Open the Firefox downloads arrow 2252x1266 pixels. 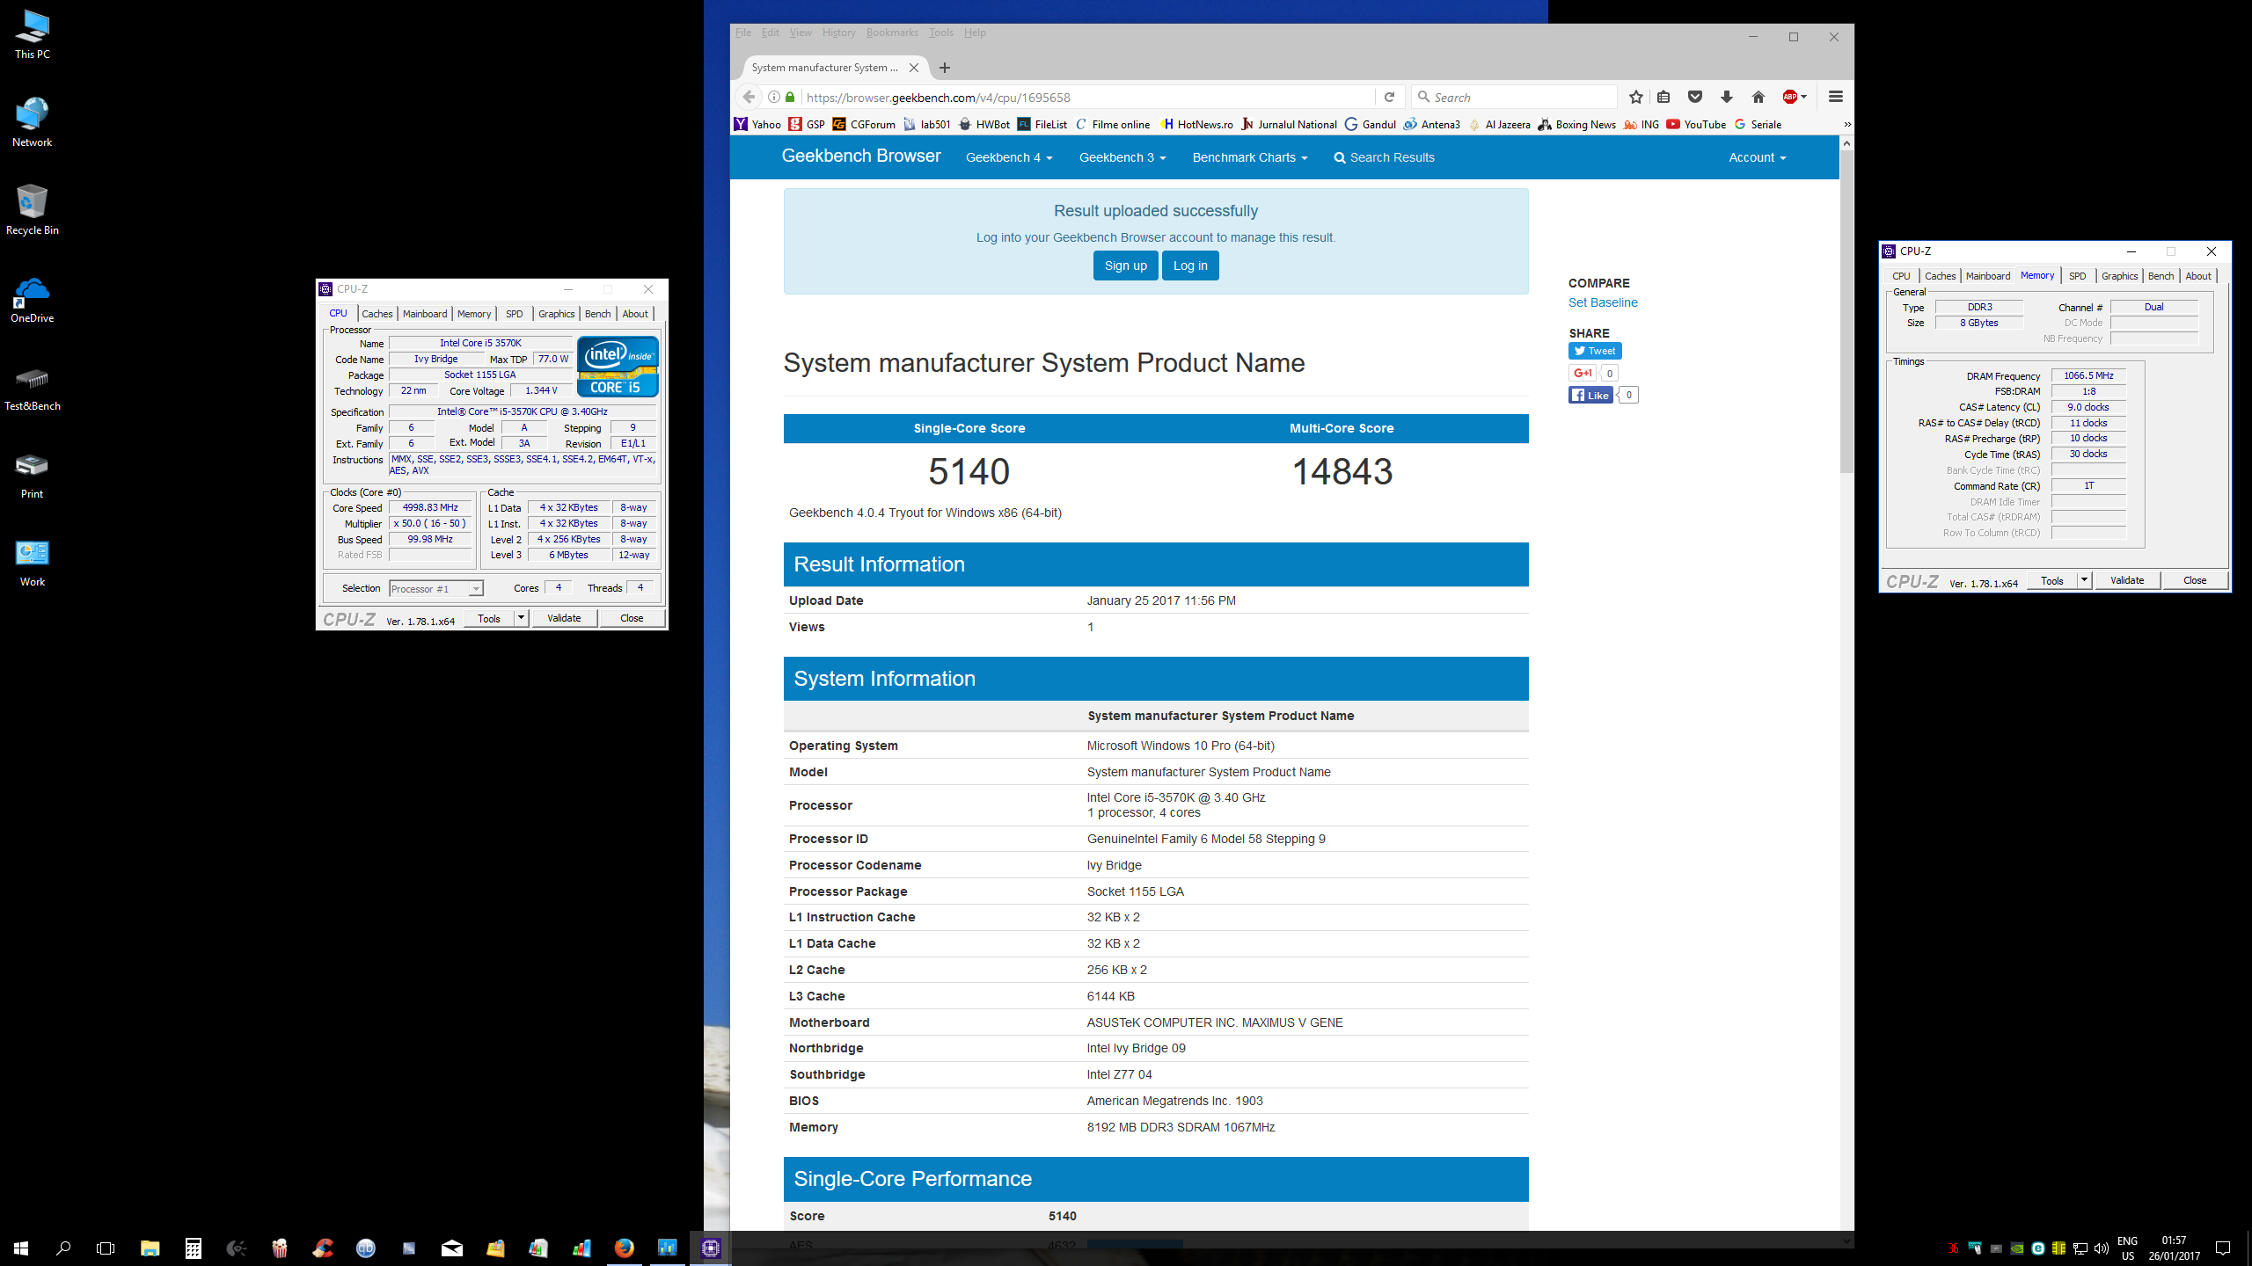coord(1727,97)
